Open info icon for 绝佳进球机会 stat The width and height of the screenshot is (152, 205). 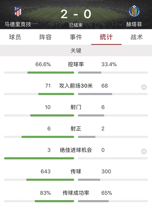[x=144, y=151]
